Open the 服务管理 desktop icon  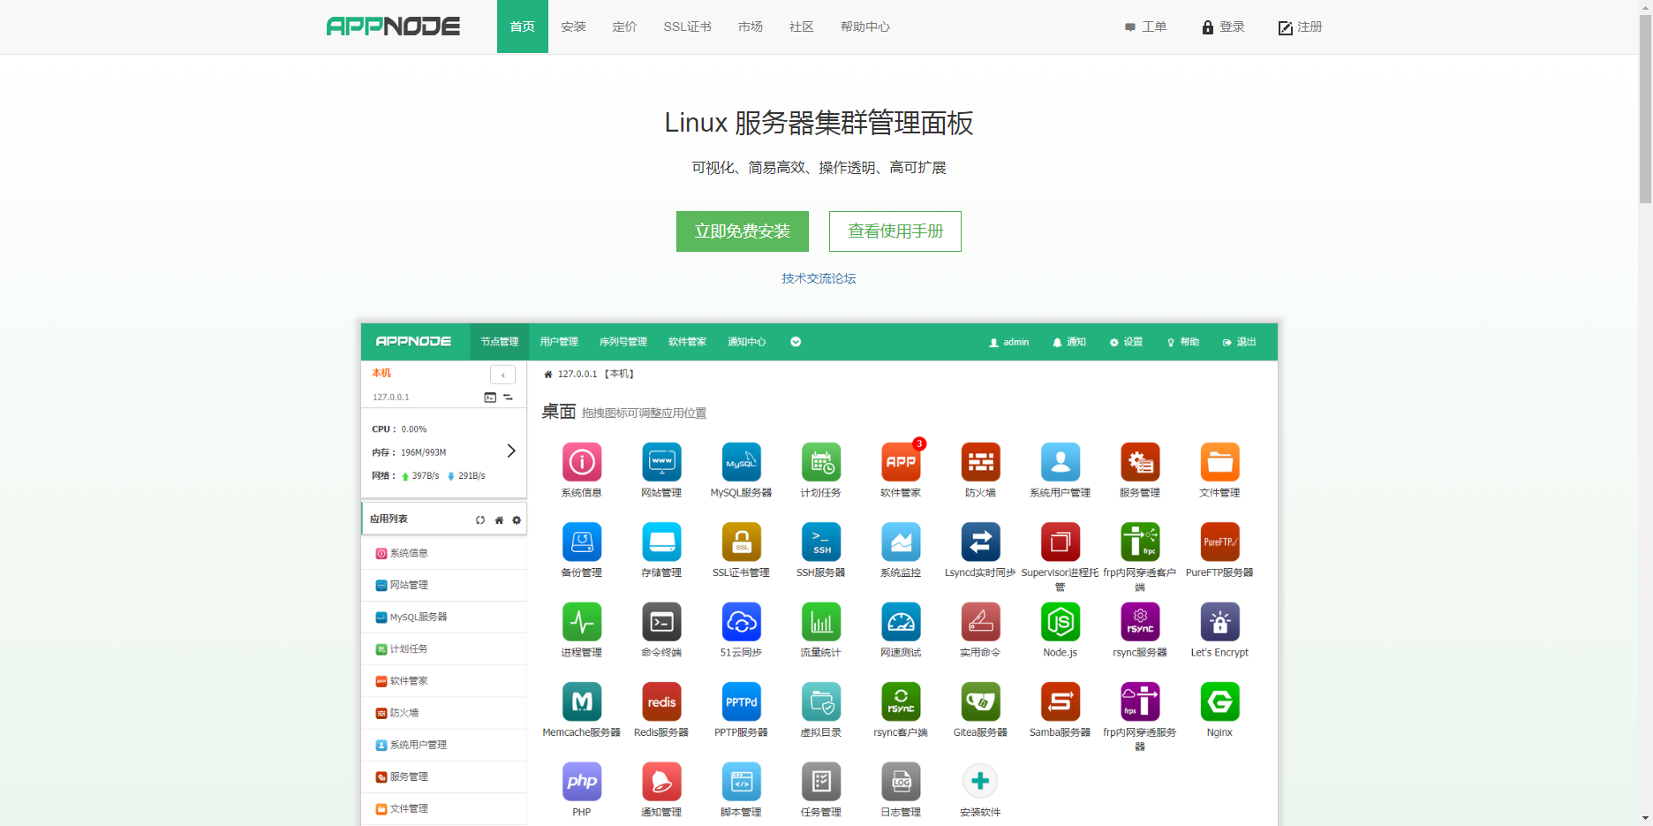(1140, 462)
